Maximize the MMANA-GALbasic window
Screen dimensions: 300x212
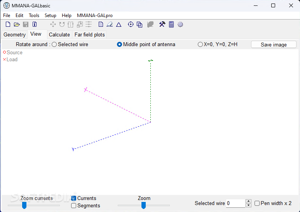tap(273, 5)
